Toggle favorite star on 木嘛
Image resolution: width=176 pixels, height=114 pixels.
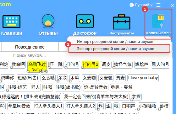pos(70,81)
